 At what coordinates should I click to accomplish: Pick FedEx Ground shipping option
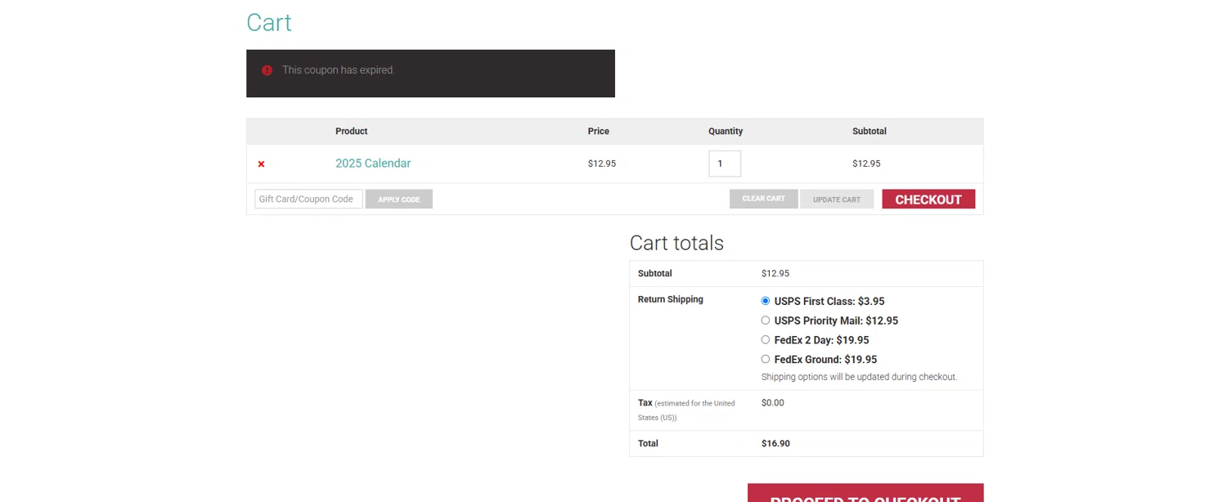tap(766, 359)
